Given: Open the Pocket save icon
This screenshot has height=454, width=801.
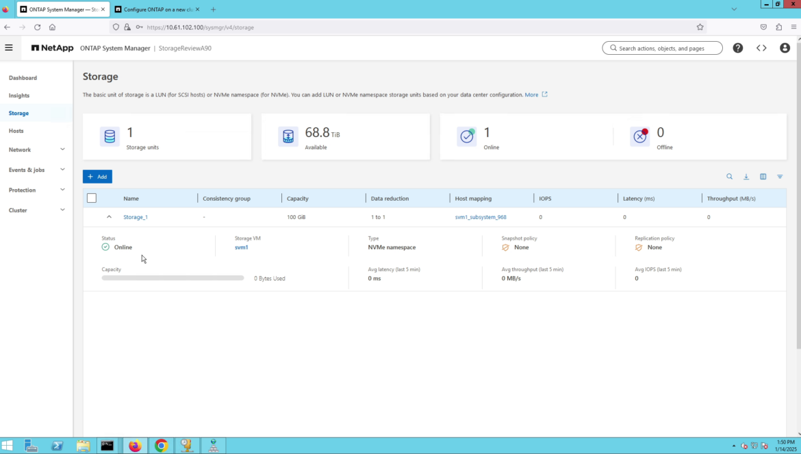Looking at the screenshot, I should tap(764, 27).
